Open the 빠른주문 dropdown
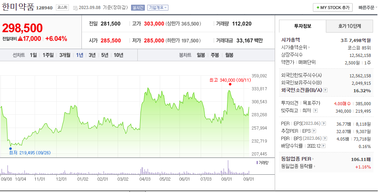This screenshot has height=192, width=379. click(x=368, y=8)
